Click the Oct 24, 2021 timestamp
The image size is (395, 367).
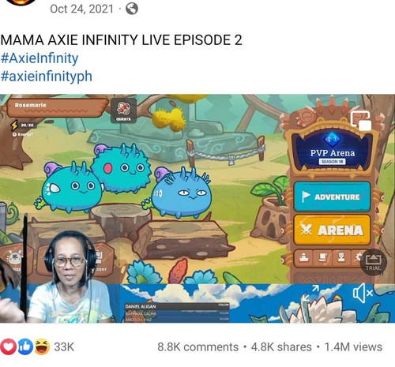tap(81, 9)
